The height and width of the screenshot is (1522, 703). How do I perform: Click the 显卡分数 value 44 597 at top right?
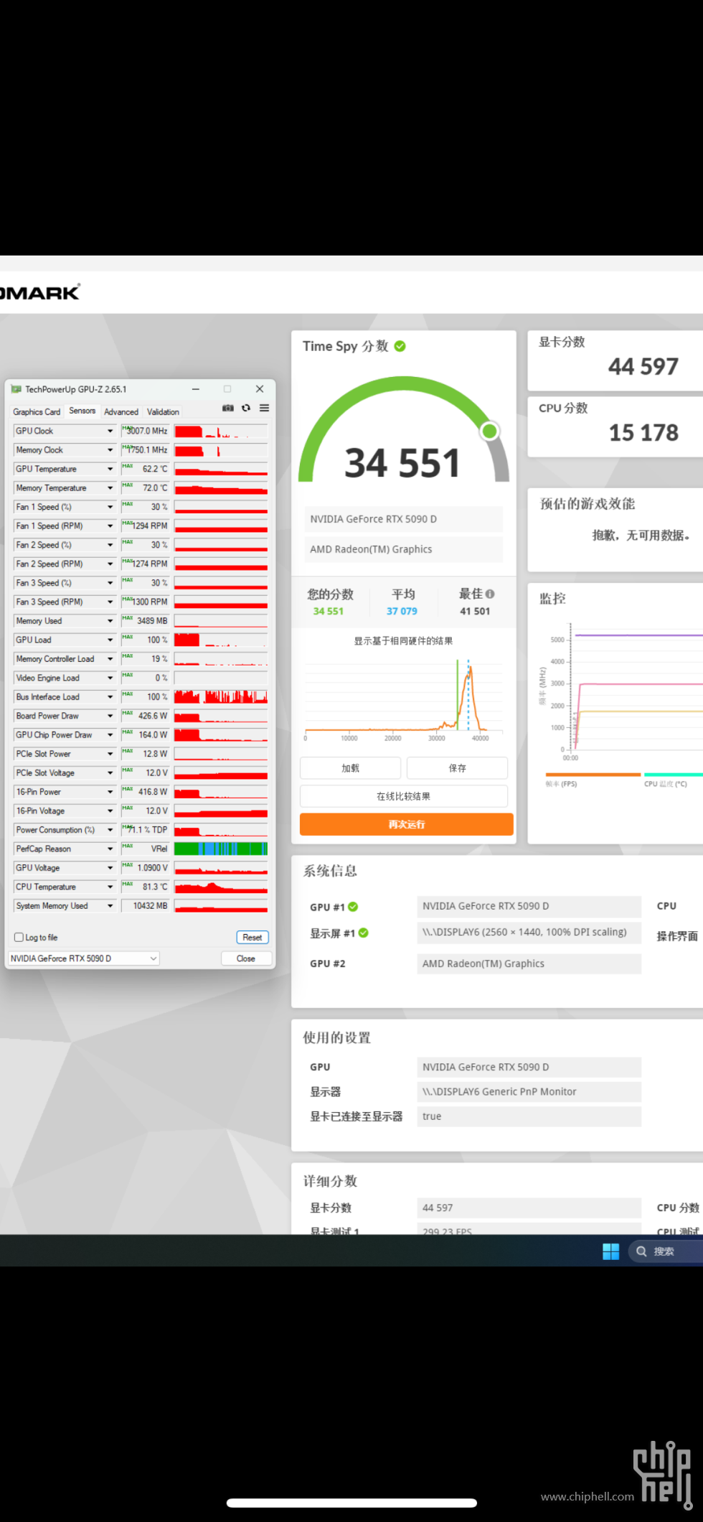pyautogui.click(x=643, y=367)
